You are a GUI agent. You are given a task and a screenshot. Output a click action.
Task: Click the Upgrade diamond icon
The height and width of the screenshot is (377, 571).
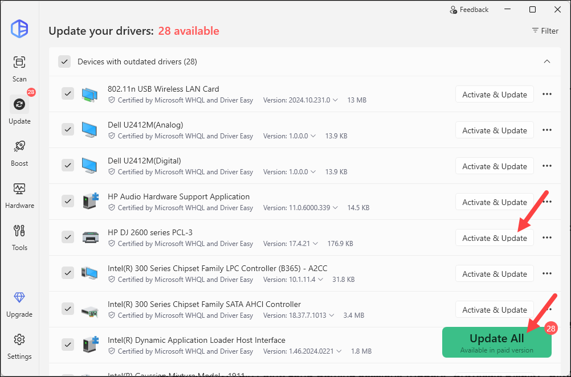(x=19, y=298)
